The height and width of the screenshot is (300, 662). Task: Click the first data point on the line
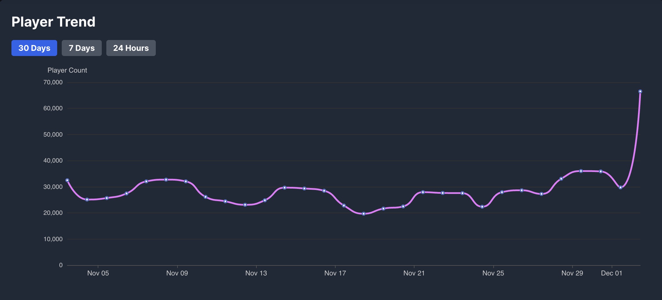click(x=67, y=180)
